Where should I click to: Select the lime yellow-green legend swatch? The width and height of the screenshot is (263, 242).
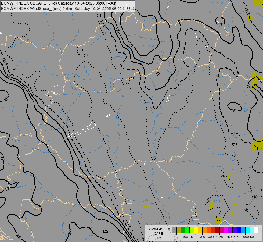(192, 230)
